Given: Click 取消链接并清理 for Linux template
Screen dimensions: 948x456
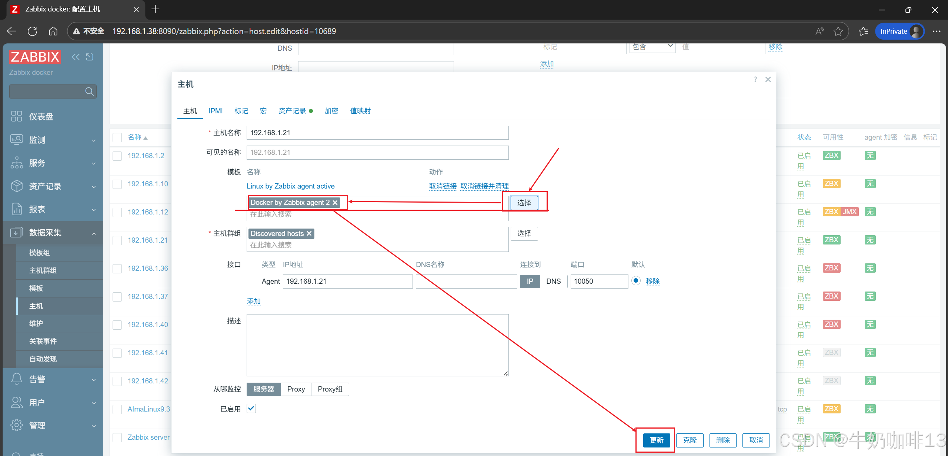Looking at the screenshot, I should 484,186.
